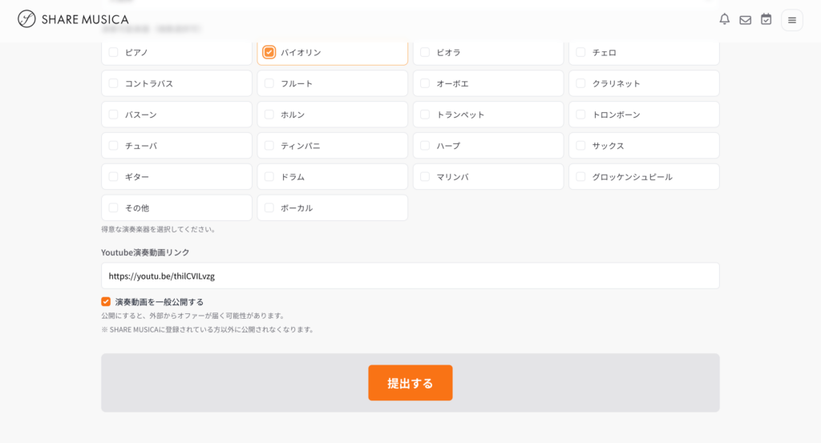Check the サックス instrument
The image size is (821, 443).
(581, 146)
